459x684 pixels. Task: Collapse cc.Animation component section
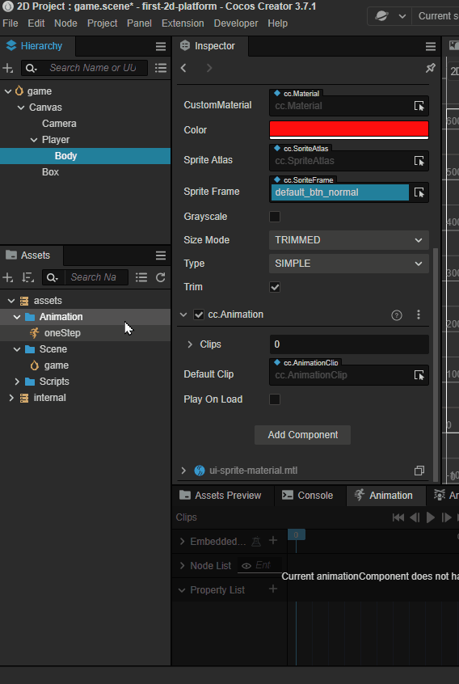[183, 315]
